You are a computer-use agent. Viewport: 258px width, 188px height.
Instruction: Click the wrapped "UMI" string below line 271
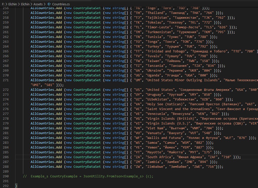coord(36,85)
